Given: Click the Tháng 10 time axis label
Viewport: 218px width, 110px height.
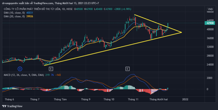Looking at the screenshot, I should 109,100.
